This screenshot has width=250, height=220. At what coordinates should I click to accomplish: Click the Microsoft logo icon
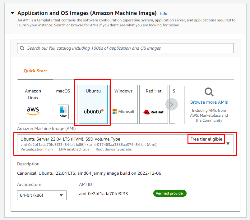click(123, 111)
